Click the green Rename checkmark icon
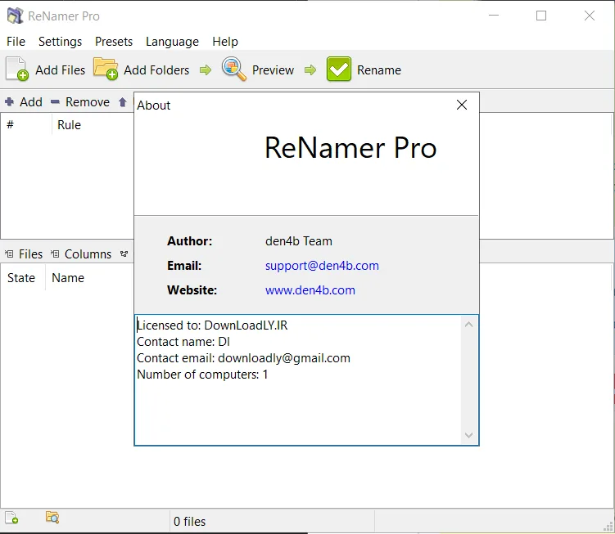This screenshot has width=615, height=534. click(338, 69)
